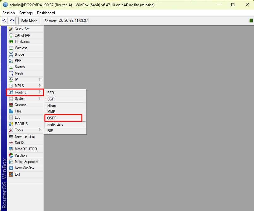Click the Bridge icon in sidebar
Screen dimensions: 254x211
11,54
